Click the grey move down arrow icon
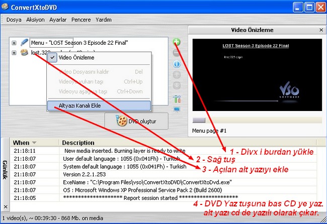 tap(177, 85)
